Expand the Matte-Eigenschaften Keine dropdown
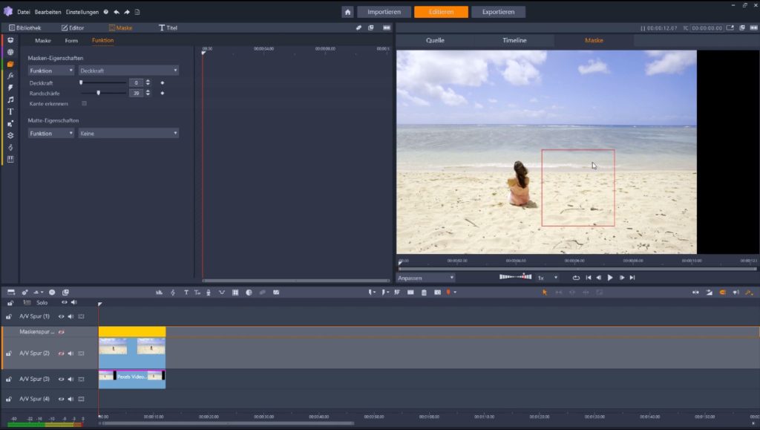 coord(128,134)
